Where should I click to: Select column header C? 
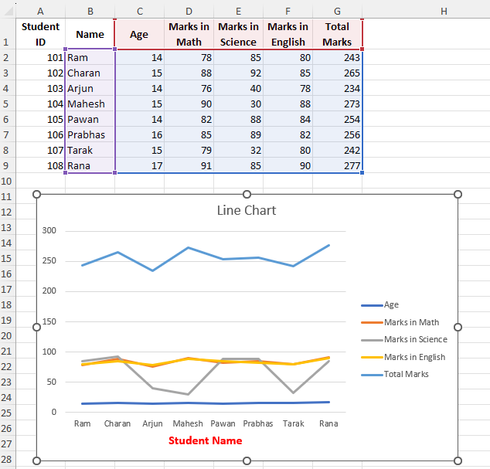(x=139, y=11)
